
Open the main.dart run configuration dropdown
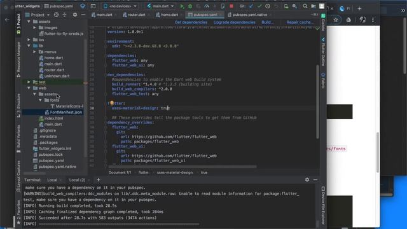(x=160, y=6)
